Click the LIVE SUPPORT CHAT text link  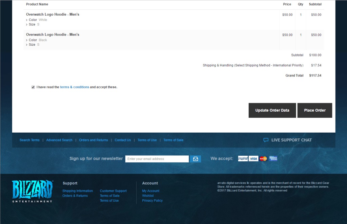point(291,140)
